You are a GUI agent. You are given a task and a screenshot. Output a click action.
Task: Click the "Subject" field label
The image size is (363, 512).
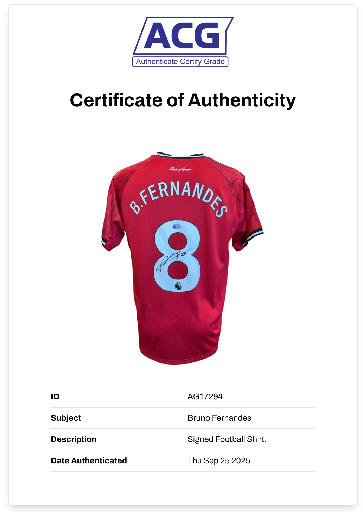(66, 418)
